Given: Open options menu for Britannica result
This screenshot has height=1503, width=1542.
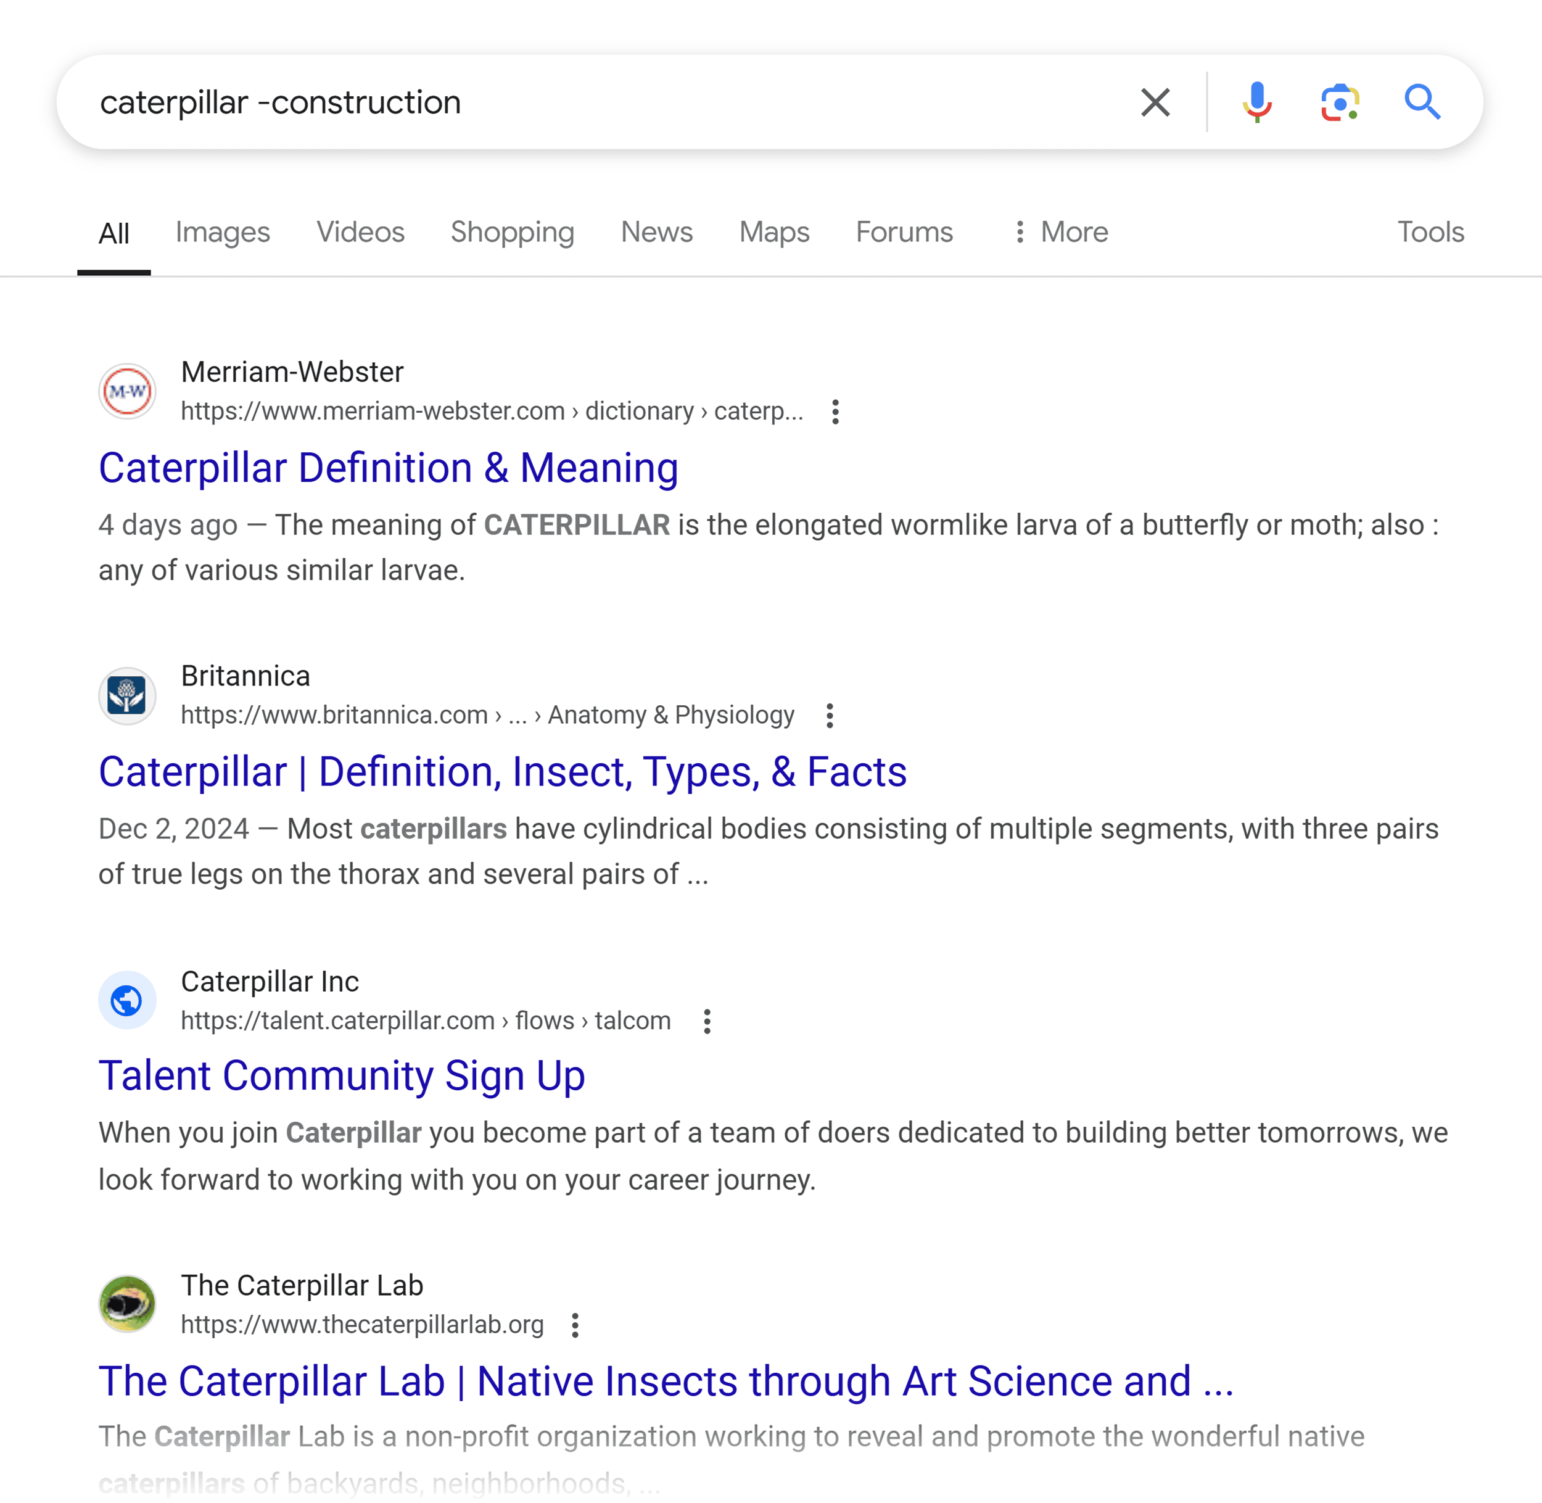Looking at the screenshot, I should point(830,716).
